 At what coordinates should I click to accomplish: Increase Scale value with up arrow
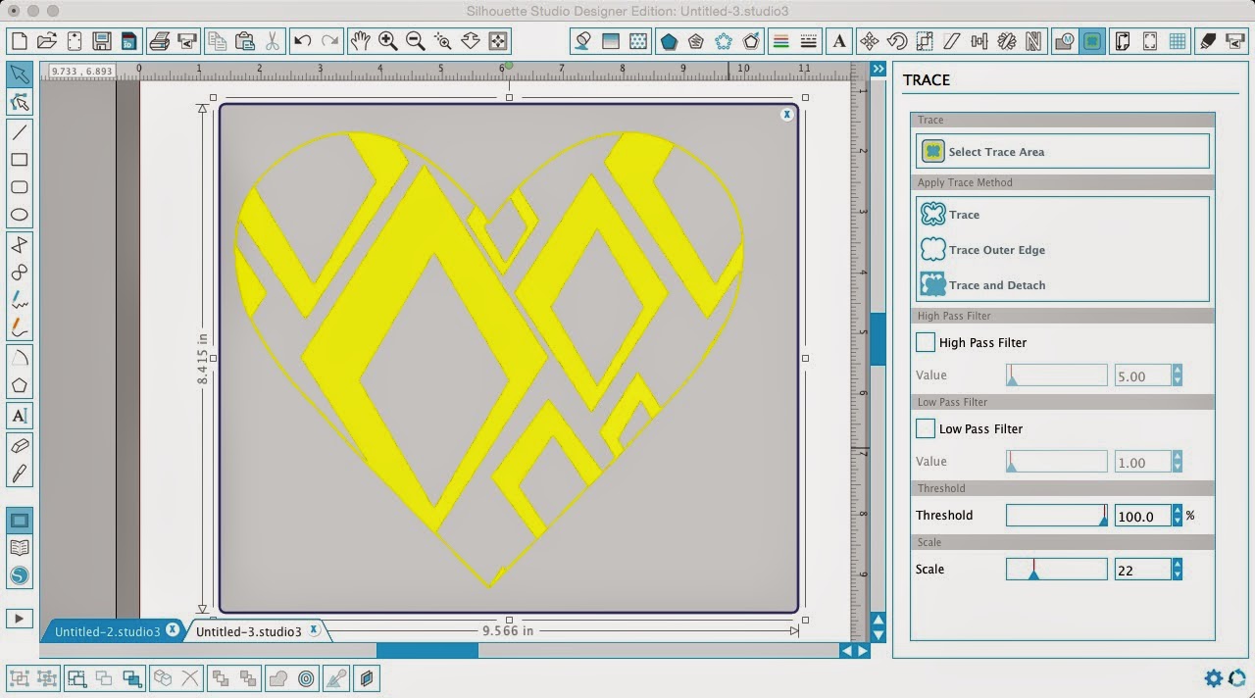click(x=1177, y=564)
